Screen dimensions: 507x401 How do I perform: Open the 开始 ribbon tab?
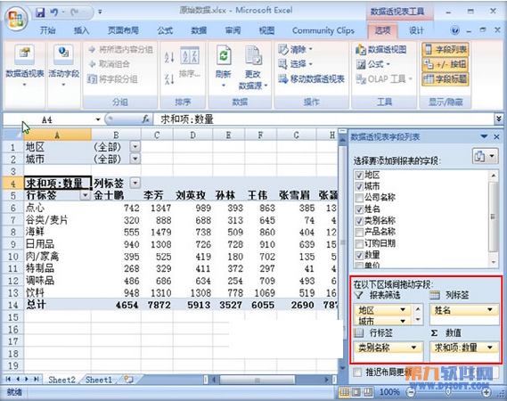pos(48,30)
